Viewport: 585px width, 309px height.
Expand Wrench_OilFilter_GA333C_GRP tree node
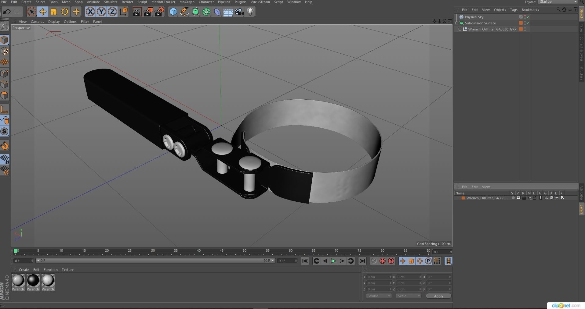tap(460, 29)
